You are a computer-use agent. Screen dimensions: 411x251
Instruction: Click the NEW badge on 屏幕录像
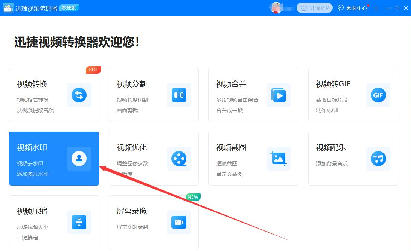pos(193,197)
